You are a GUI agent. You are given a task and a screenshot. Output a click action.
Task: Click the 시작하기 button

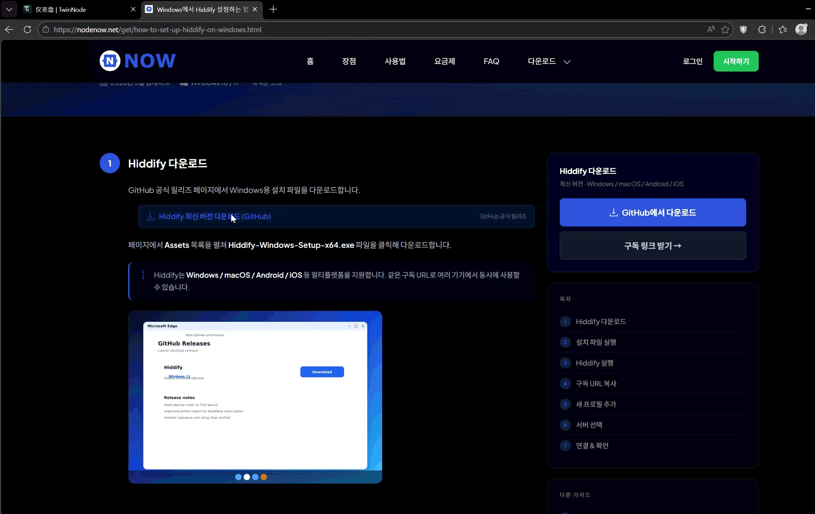pos(736,61)
